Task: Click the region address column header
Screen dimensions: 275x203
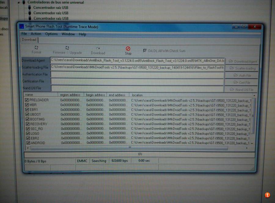Action: [x=71, y=95]
